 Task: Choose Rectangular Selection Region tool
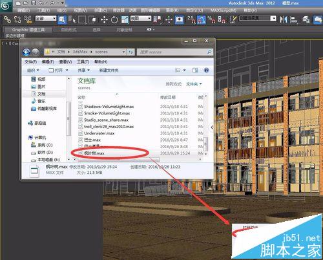point(82,19)
